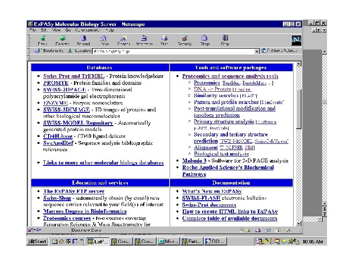Viewport: 353px width, 265px height.
Task: Follow the SWISS-2DPAGE link
Action: coord(65,89)
